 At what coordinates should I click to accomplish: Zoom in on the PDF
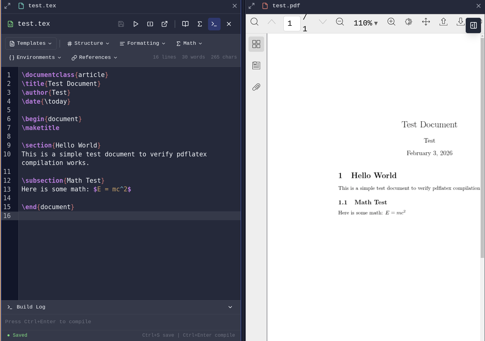click(391, 22)
